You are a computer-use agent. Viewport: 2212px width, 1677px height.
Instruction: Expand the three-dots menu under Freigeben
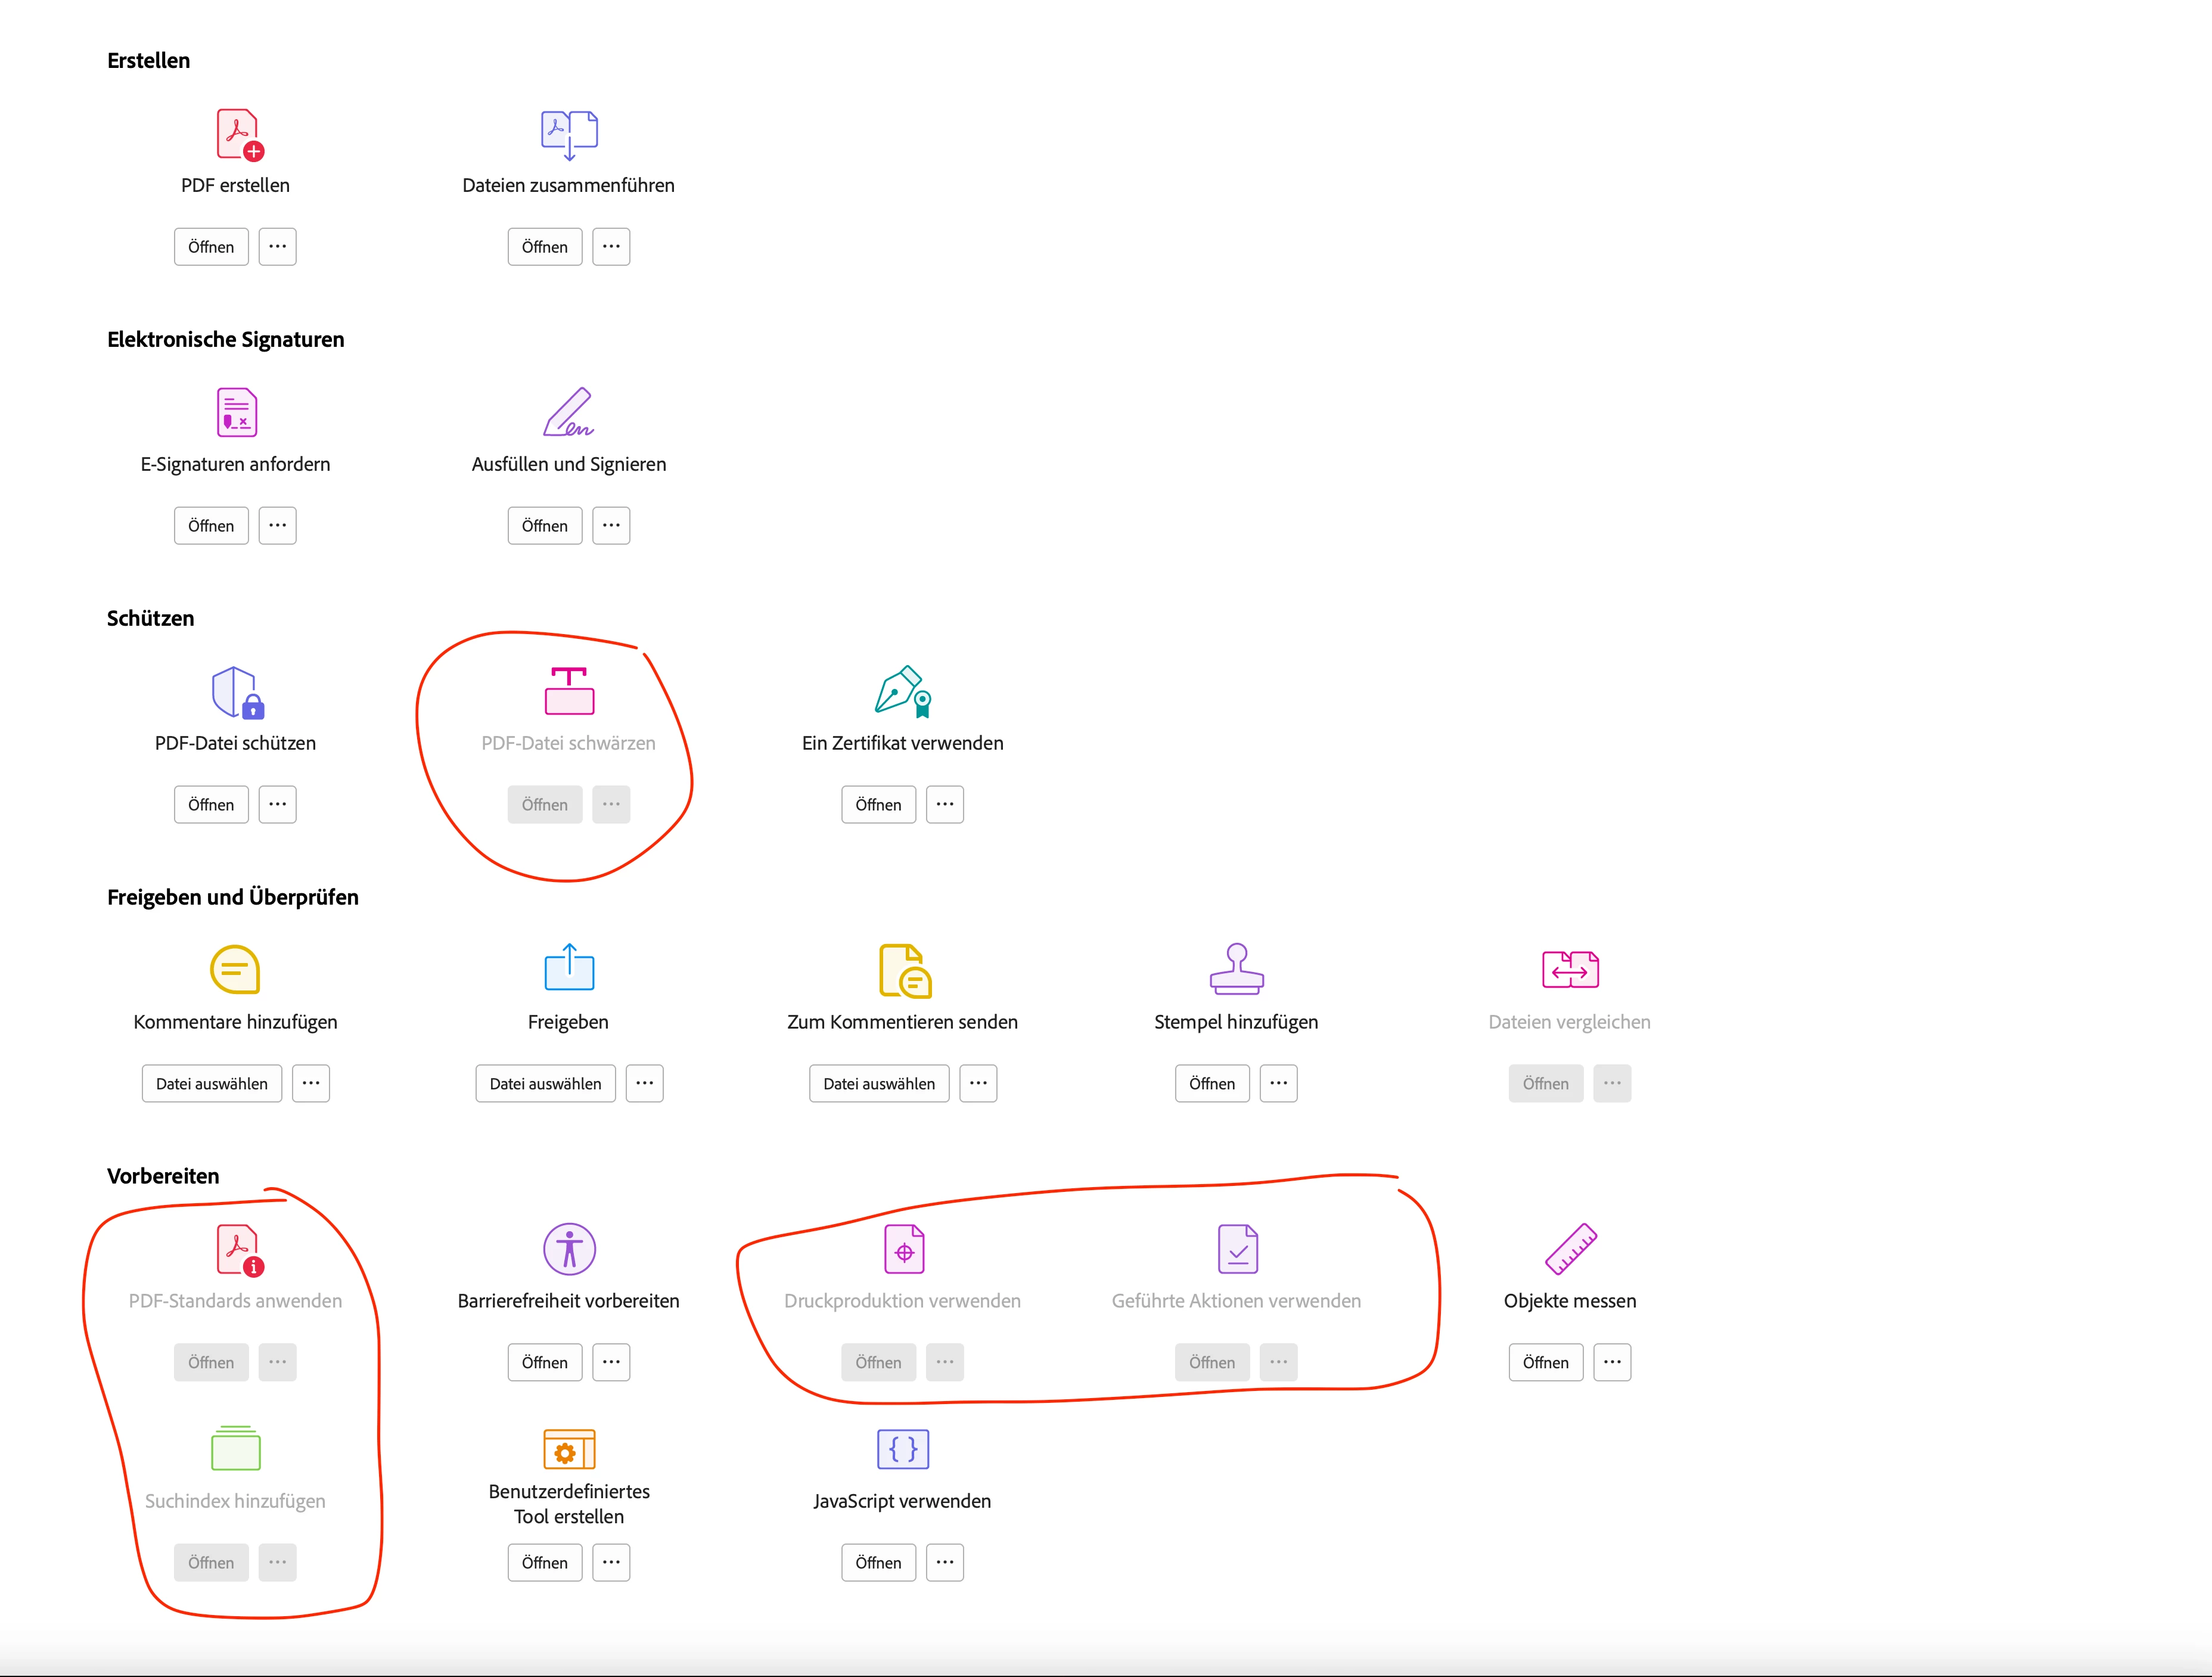[x=645, y=1083]
